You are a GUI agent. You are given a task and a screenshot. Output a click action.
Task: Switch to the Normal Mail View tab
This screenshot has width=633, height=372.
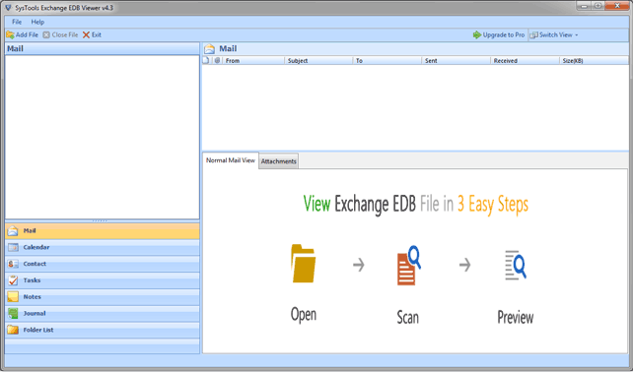click(x=231, y=160)
